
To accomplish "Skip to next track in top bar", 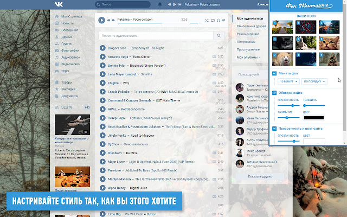I will click(x=179, y=4).
